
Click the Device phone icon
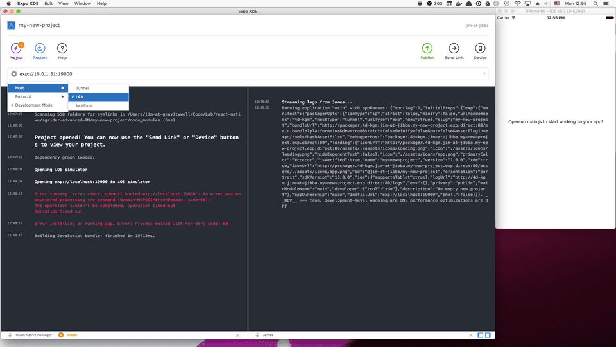[480, 49]
